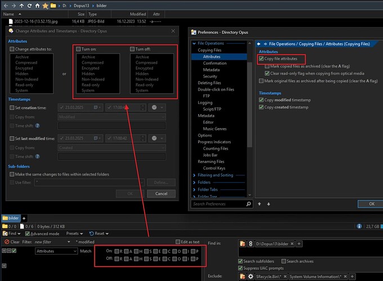Image resolution: width=383 pixels, height=281 pixels.
Task: Click the Search Preferences magnifier
Action: [x=248, y=204]
